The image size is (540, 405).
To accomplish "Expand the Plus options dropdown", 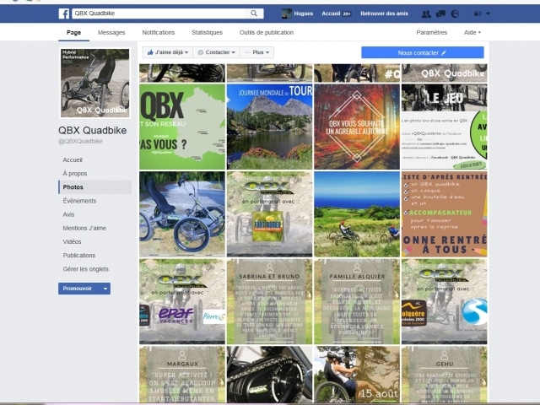I will [x=256, y=52].
